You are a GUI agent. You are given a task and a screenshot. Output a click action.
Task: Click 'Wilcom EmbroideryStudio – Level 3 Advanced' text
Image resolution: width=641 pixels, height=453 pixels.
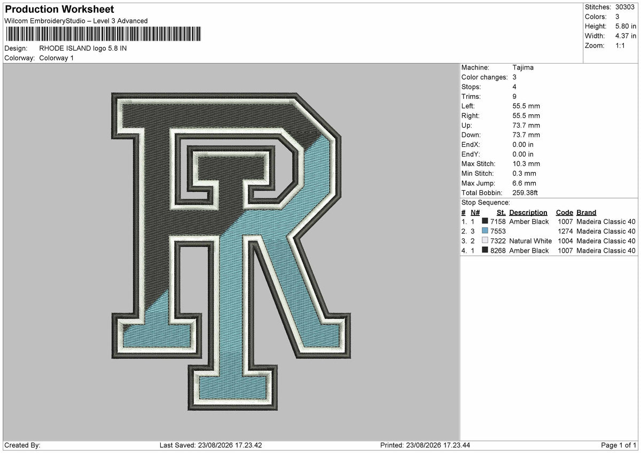point(76,21)
